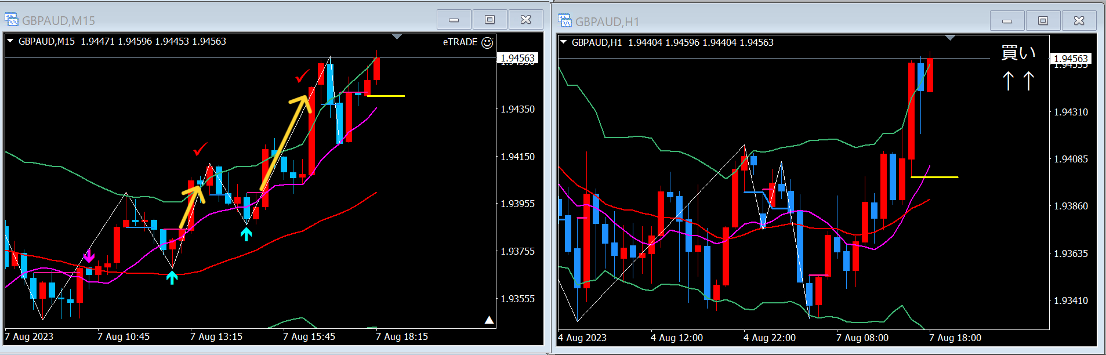Click the GBPAUD,H1 window chart icon
Viewport: 1106px width, 355px height.
click(x=564, y=21)
